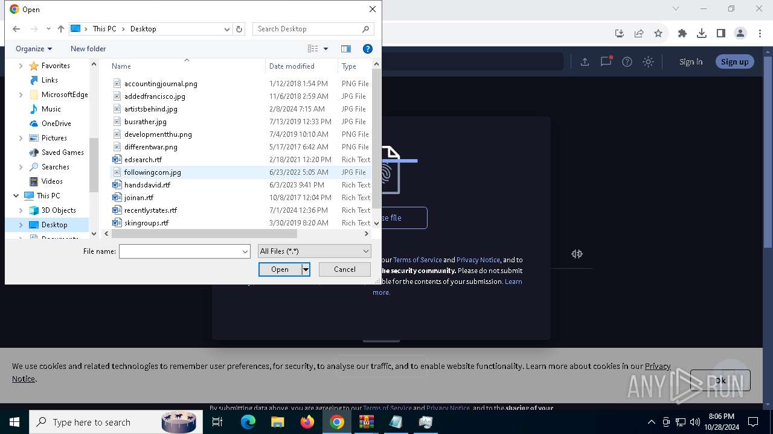Select OneDrive in navigation pane
The height and width of the screenshot is (434, 773).
pos(56,124)
